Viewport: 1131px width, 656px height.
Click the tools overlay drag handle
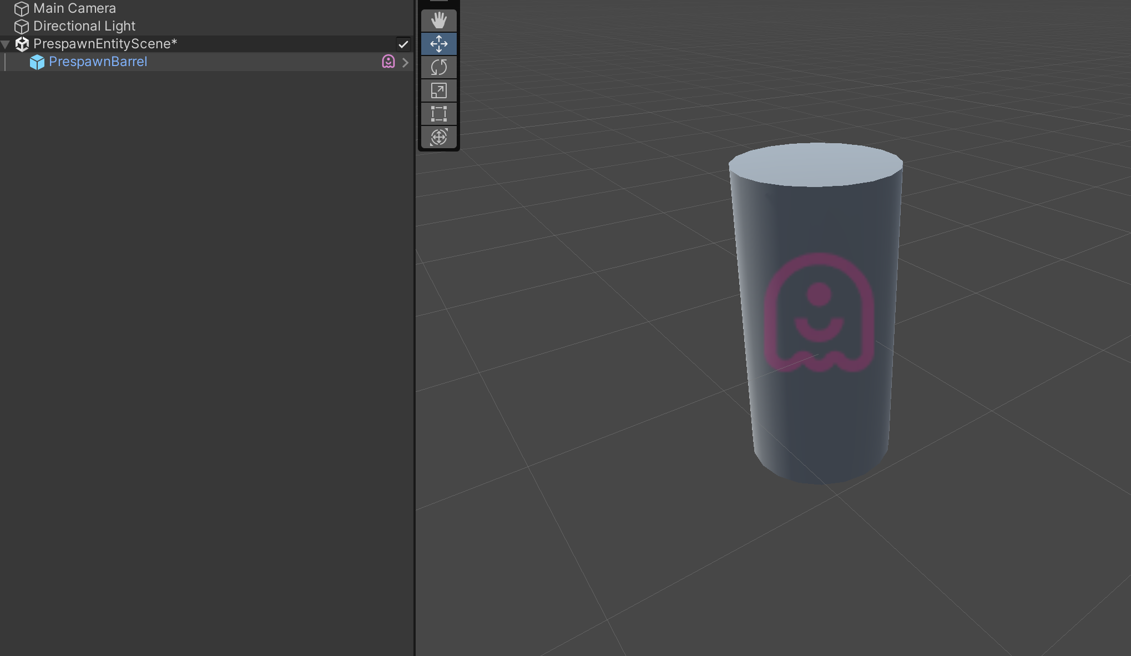pyautogui.click(x=438, y=2)
